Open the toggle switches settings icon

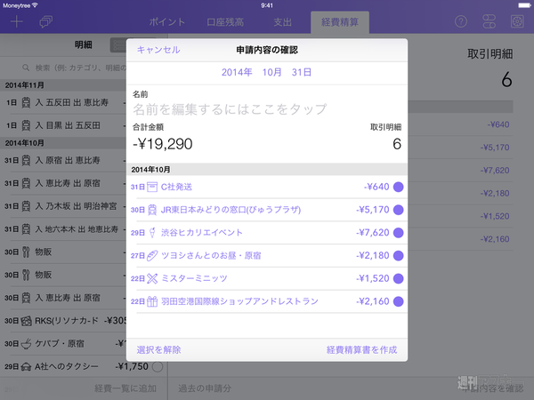point(489,21)
